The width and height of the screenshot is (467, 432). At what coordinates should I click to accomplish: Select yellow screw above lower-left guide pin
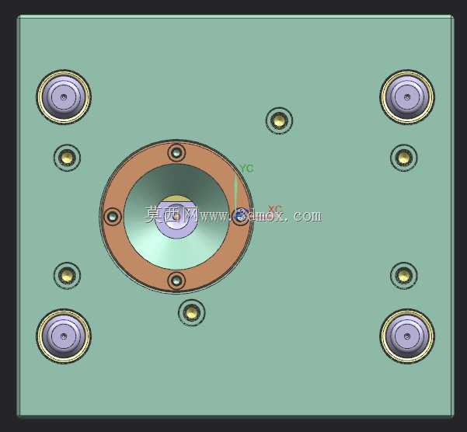pyautogui.click(x=67, y=275)
